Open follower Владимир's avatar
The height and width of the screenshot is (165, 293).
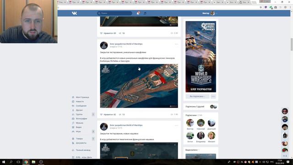point(201,136)
